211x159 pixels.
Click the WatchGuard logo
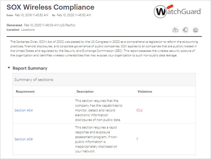(x=177, y=12)
